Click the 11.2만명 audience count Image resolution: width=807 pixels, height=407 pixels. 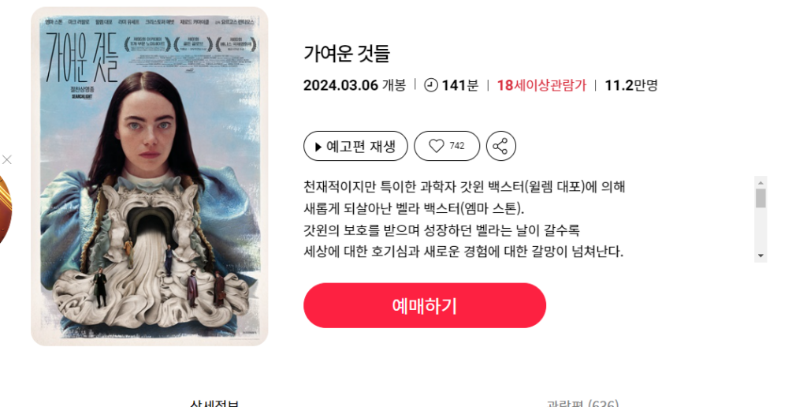pos(631,85)
